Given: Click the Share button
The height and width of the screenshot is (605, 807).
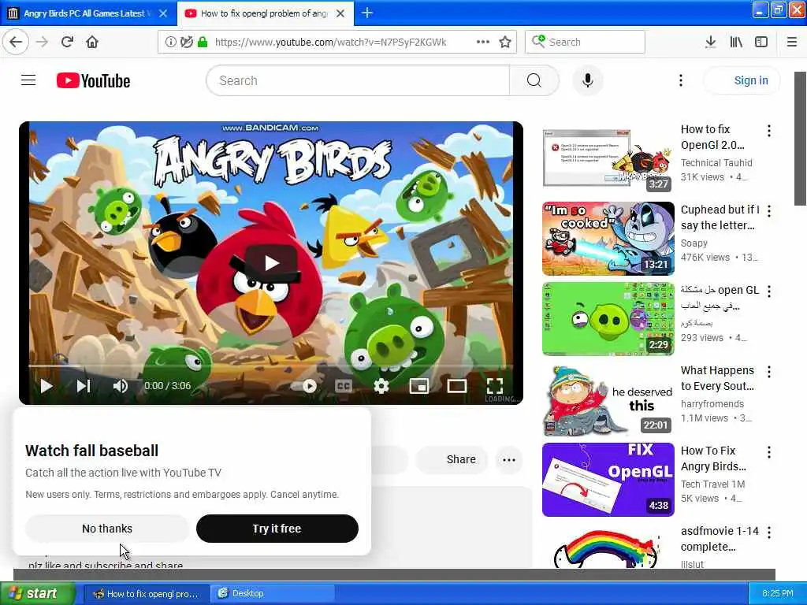Looking at the screenshot, I should (x=452, y=459).
